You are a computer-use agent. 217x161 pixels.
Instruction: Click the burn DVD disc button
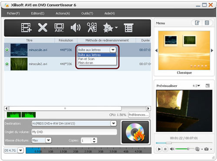[x=135, y=132]
